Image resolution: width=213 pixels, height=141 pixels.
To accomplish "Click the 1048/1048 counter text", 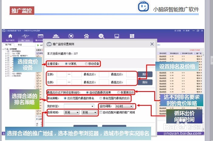I will (x=194, y=50).
